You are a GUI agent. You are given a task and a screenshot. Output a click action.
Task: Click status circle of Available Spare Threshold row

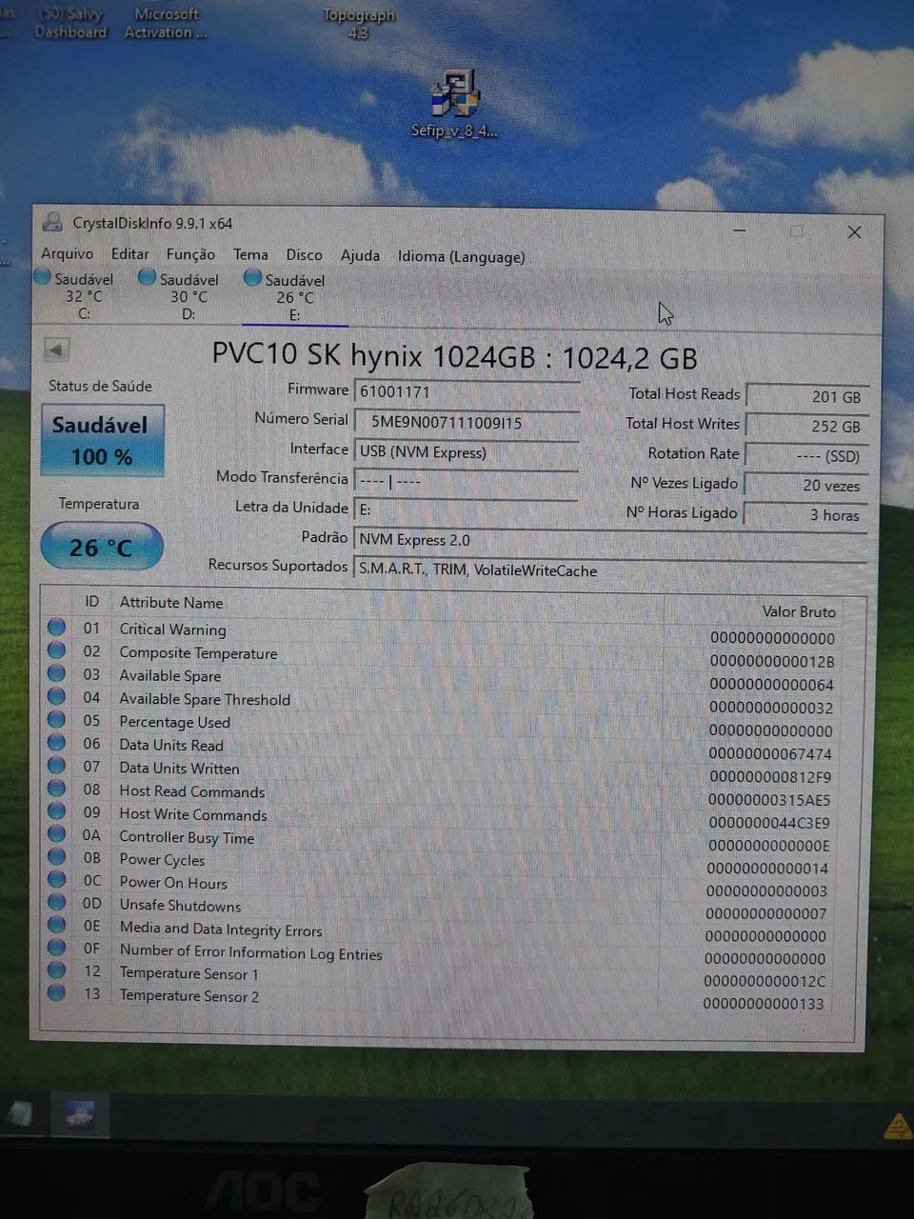pos(57,696)
